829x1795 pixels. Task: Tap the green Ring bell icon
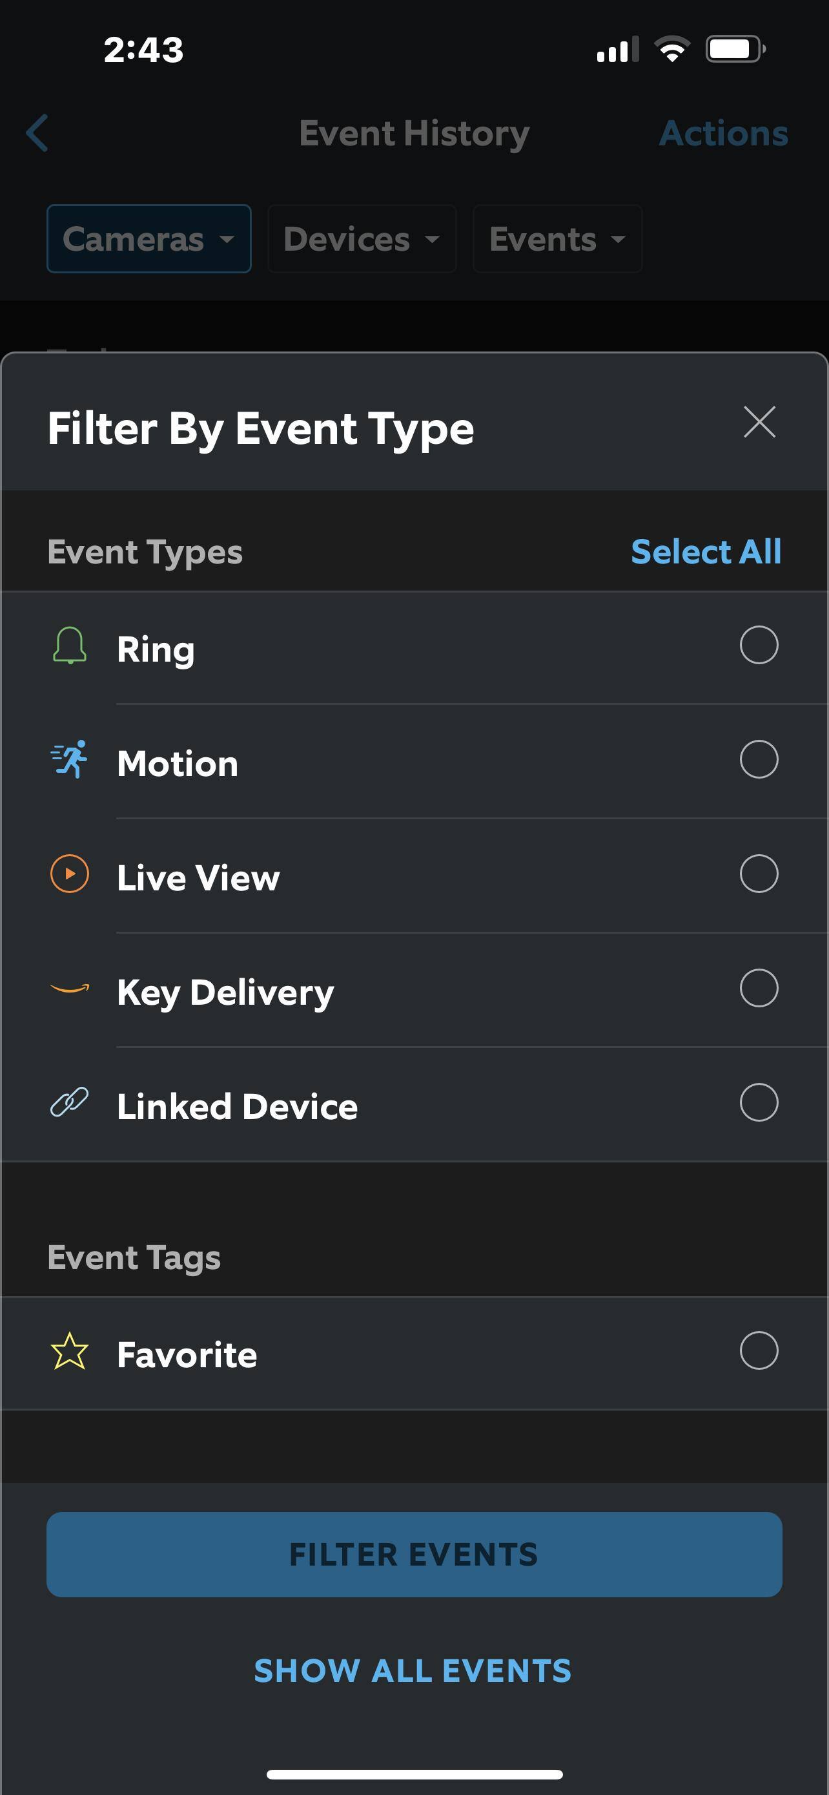(x=70, y=646)
